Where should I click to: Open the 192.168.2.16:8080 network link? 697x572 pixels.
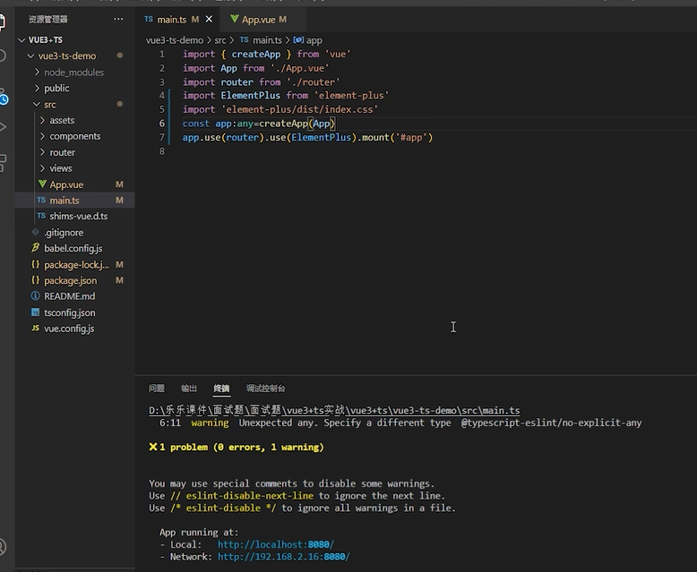click(284, 557)
